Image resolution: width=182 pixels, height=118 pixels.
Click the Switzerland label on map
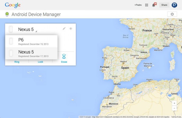(168, 29)
